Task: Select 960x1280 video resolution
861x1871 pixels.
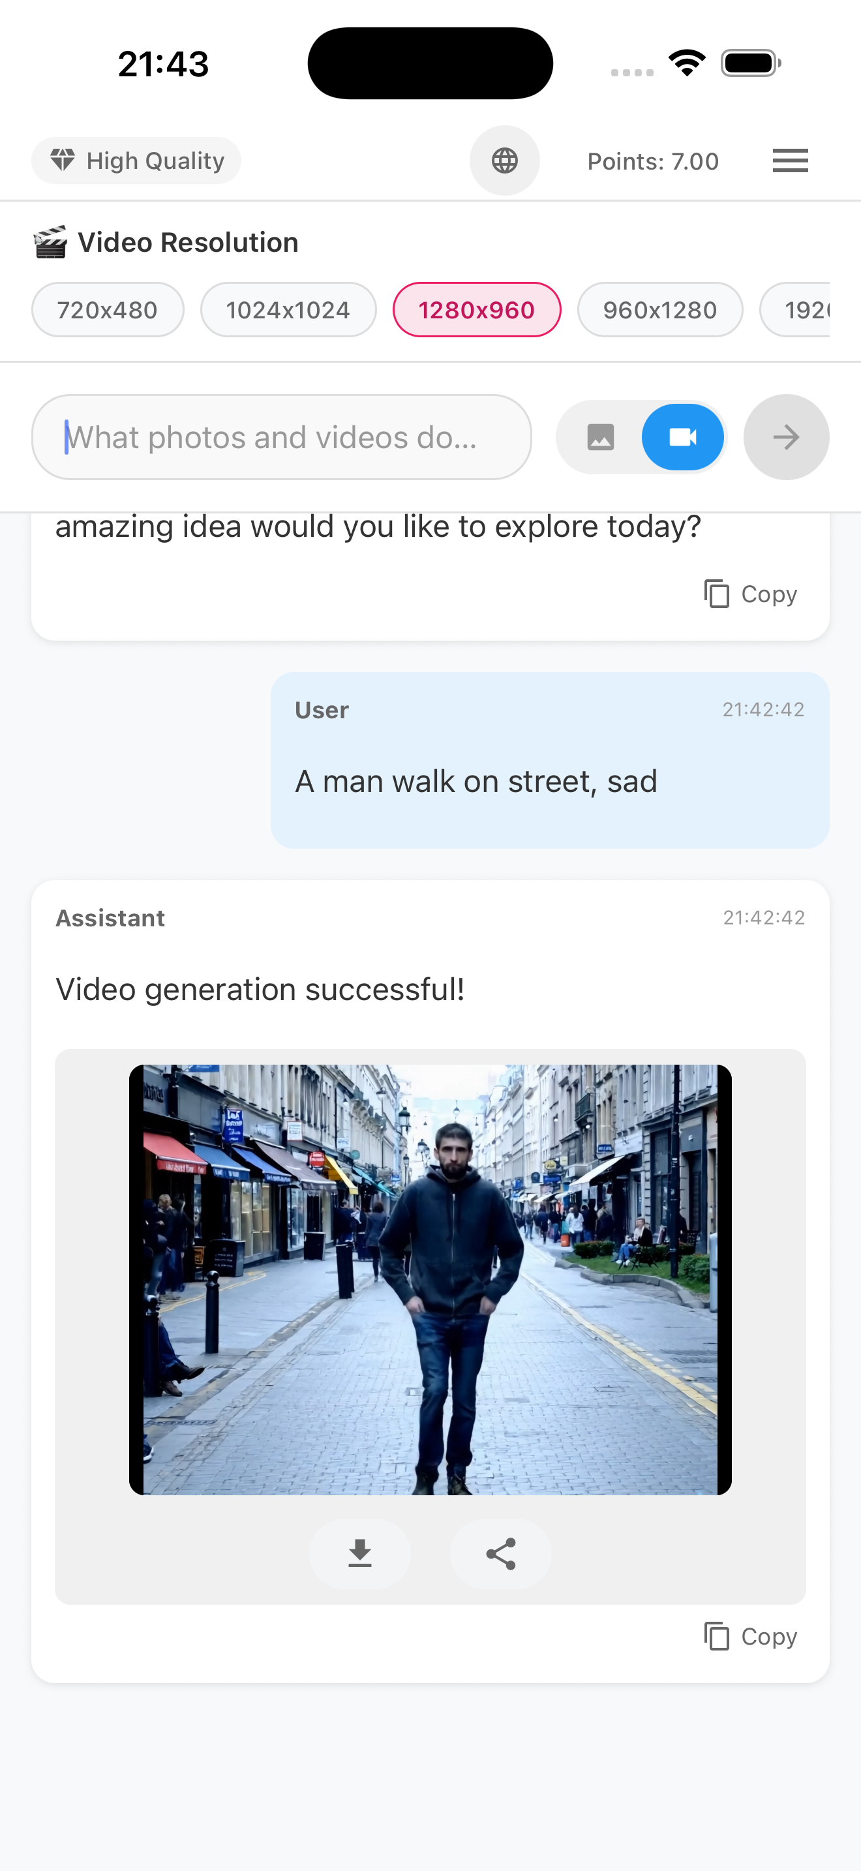Action: [660, 310]
